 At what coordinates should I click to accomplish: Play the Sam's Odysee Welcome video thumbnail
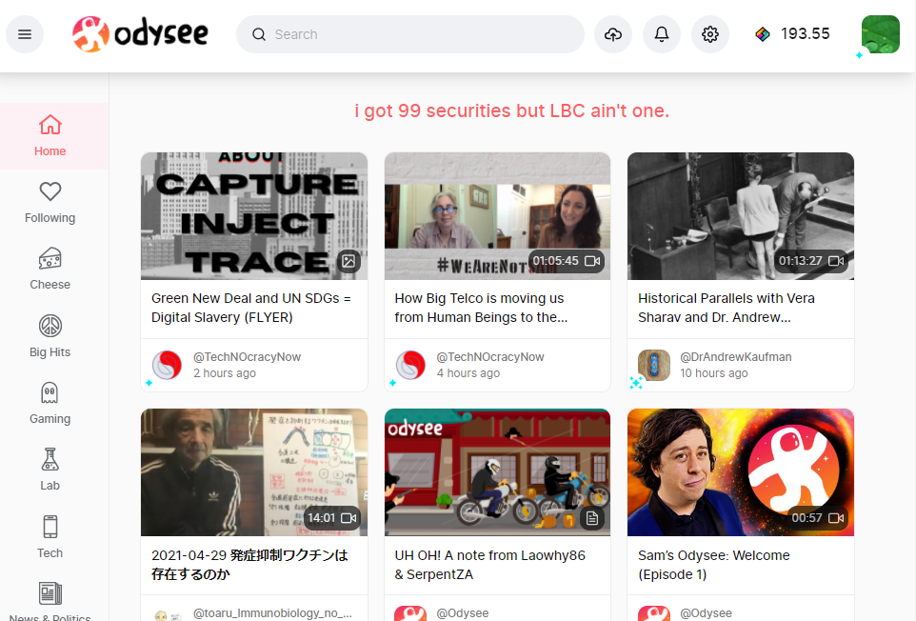point(741,472)
